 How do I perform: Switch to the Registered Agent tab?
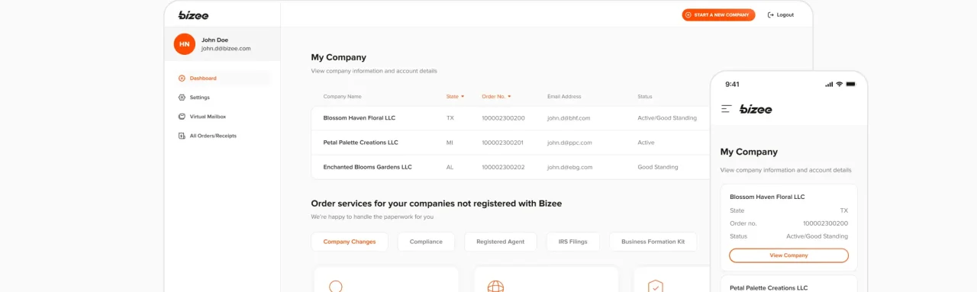click(x=500, y=242)
